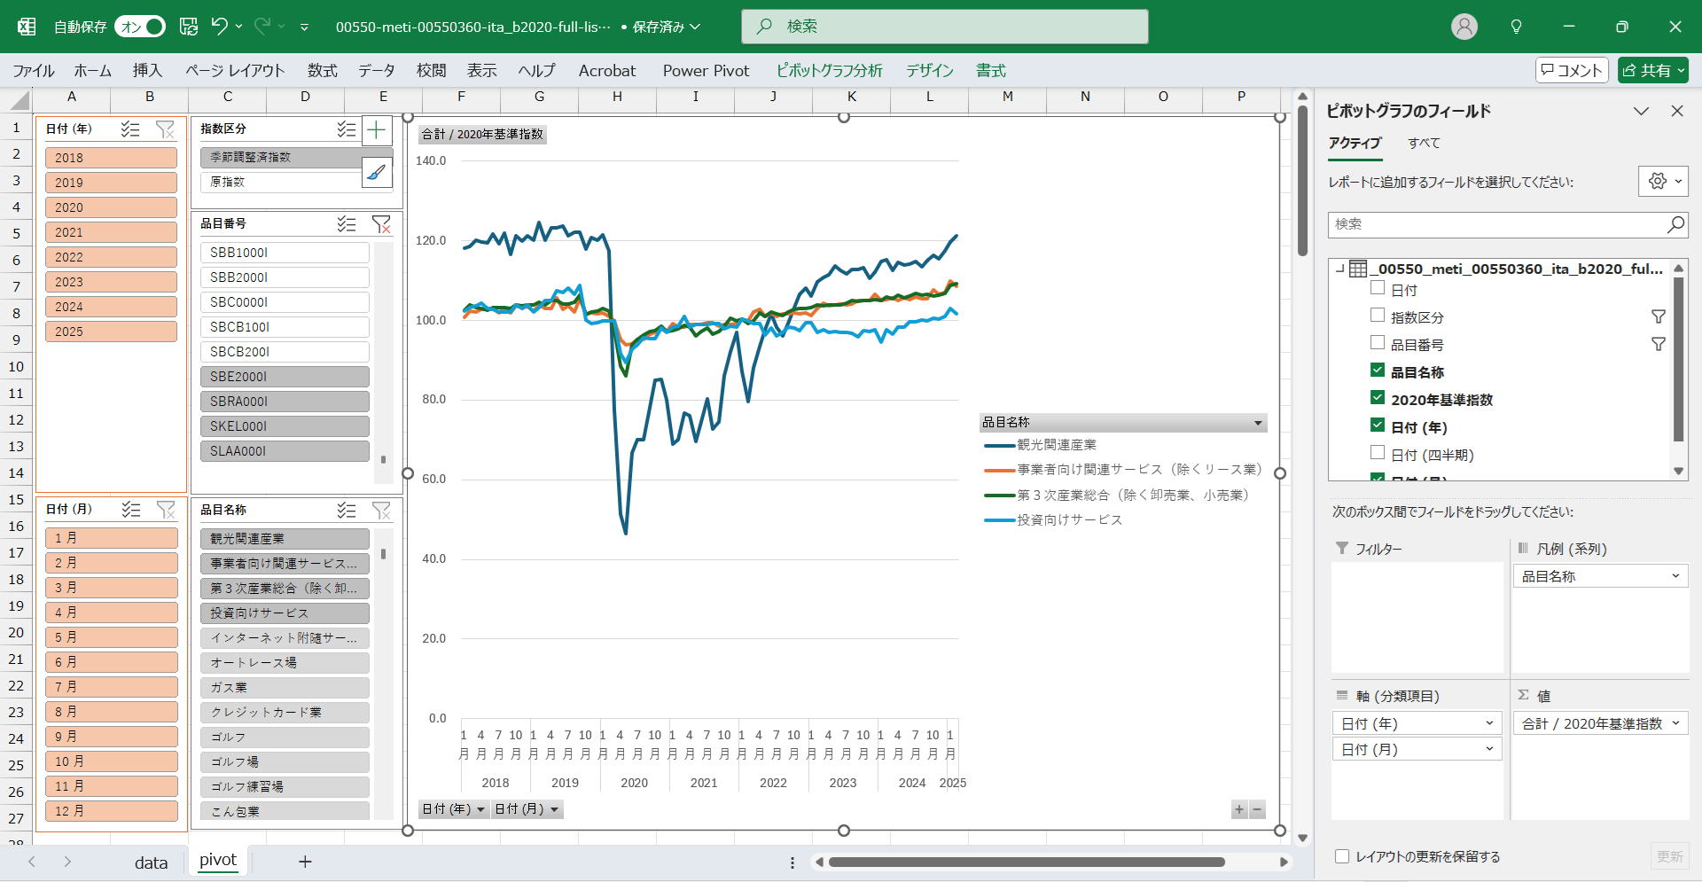
Task: Check the 指数区分 field checkbox
Action: pos(1378,316)
